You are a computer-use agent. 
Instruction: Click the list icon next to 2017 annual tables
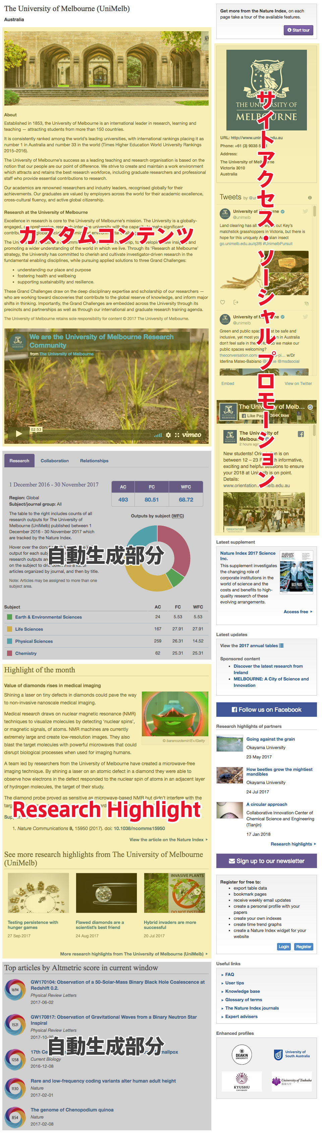click(x=281, y=646)
